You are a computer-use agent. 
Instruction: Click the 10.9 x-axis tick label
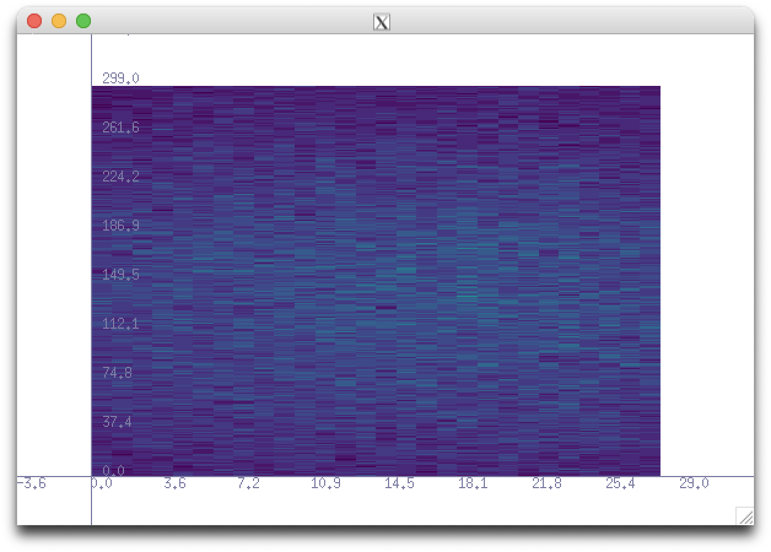tap(325, 483)
